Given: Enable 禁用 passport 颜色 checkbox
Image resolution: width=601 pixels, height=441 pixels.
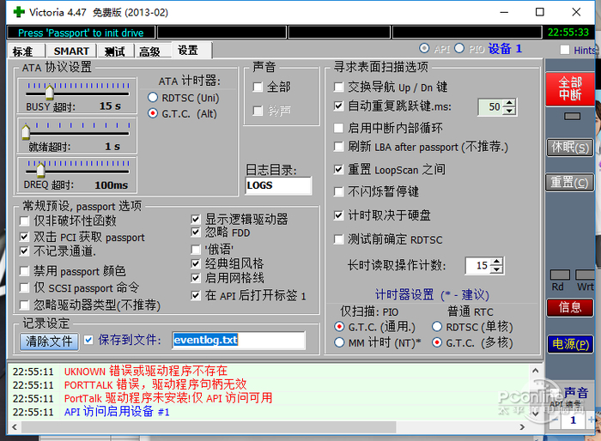Looking at the screenshot, I should coord(25,271).
